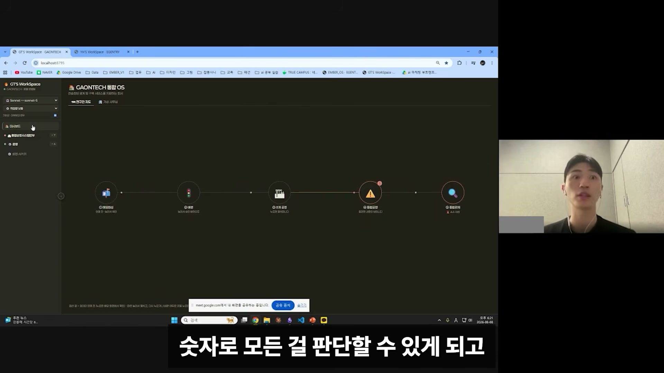Select the GT'S WorkSpace - GAONTECH browser tab
664x373 pixels.
pyautogui.click(x=40, y=52)
